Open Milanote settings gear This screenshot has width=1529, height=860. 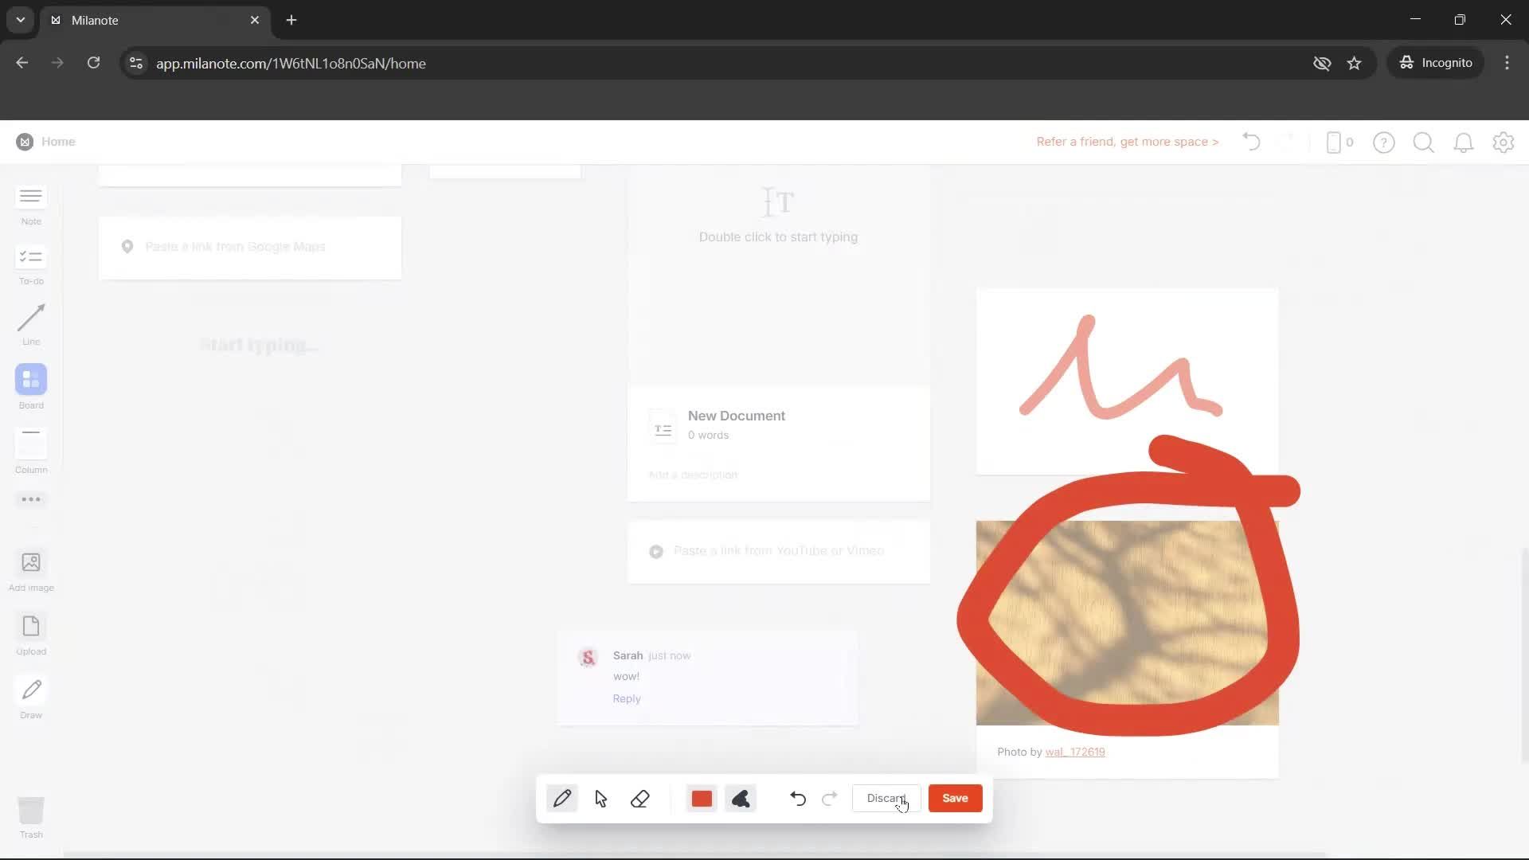[x=1504, y=142]
